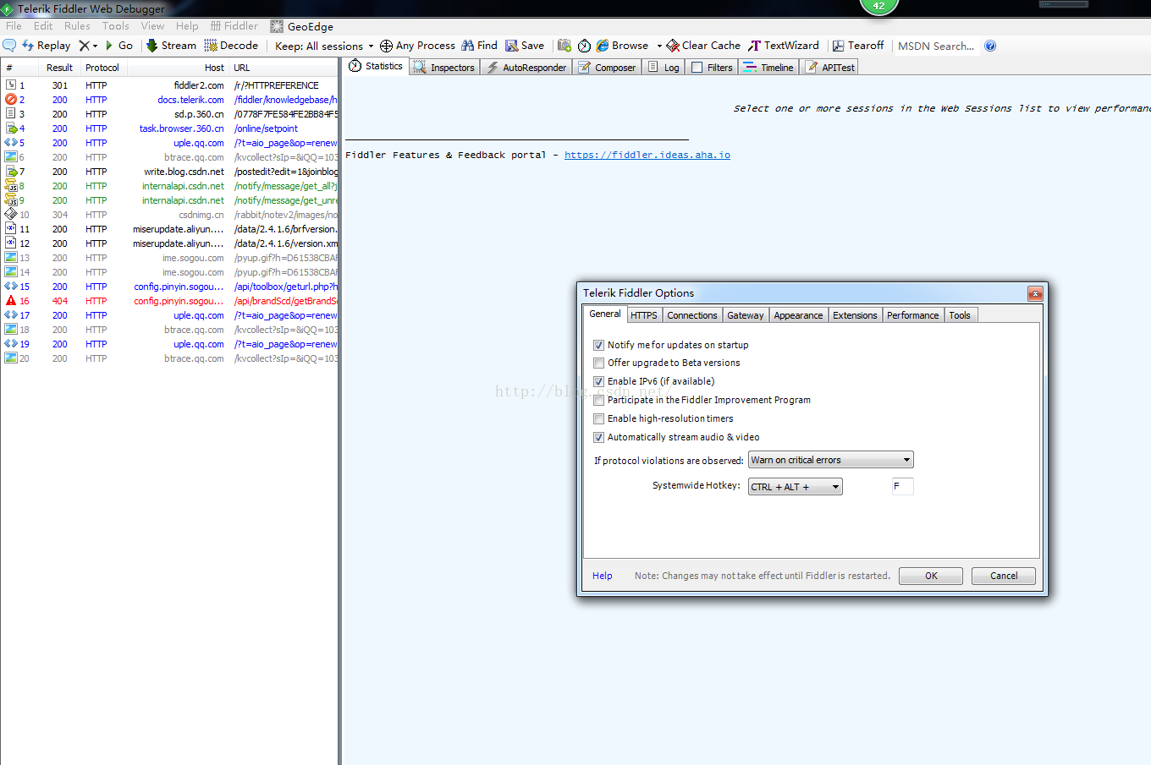Click Cancel in Fiddler Options
This screenshot has width=1151, height=765.
(1004, 576)
